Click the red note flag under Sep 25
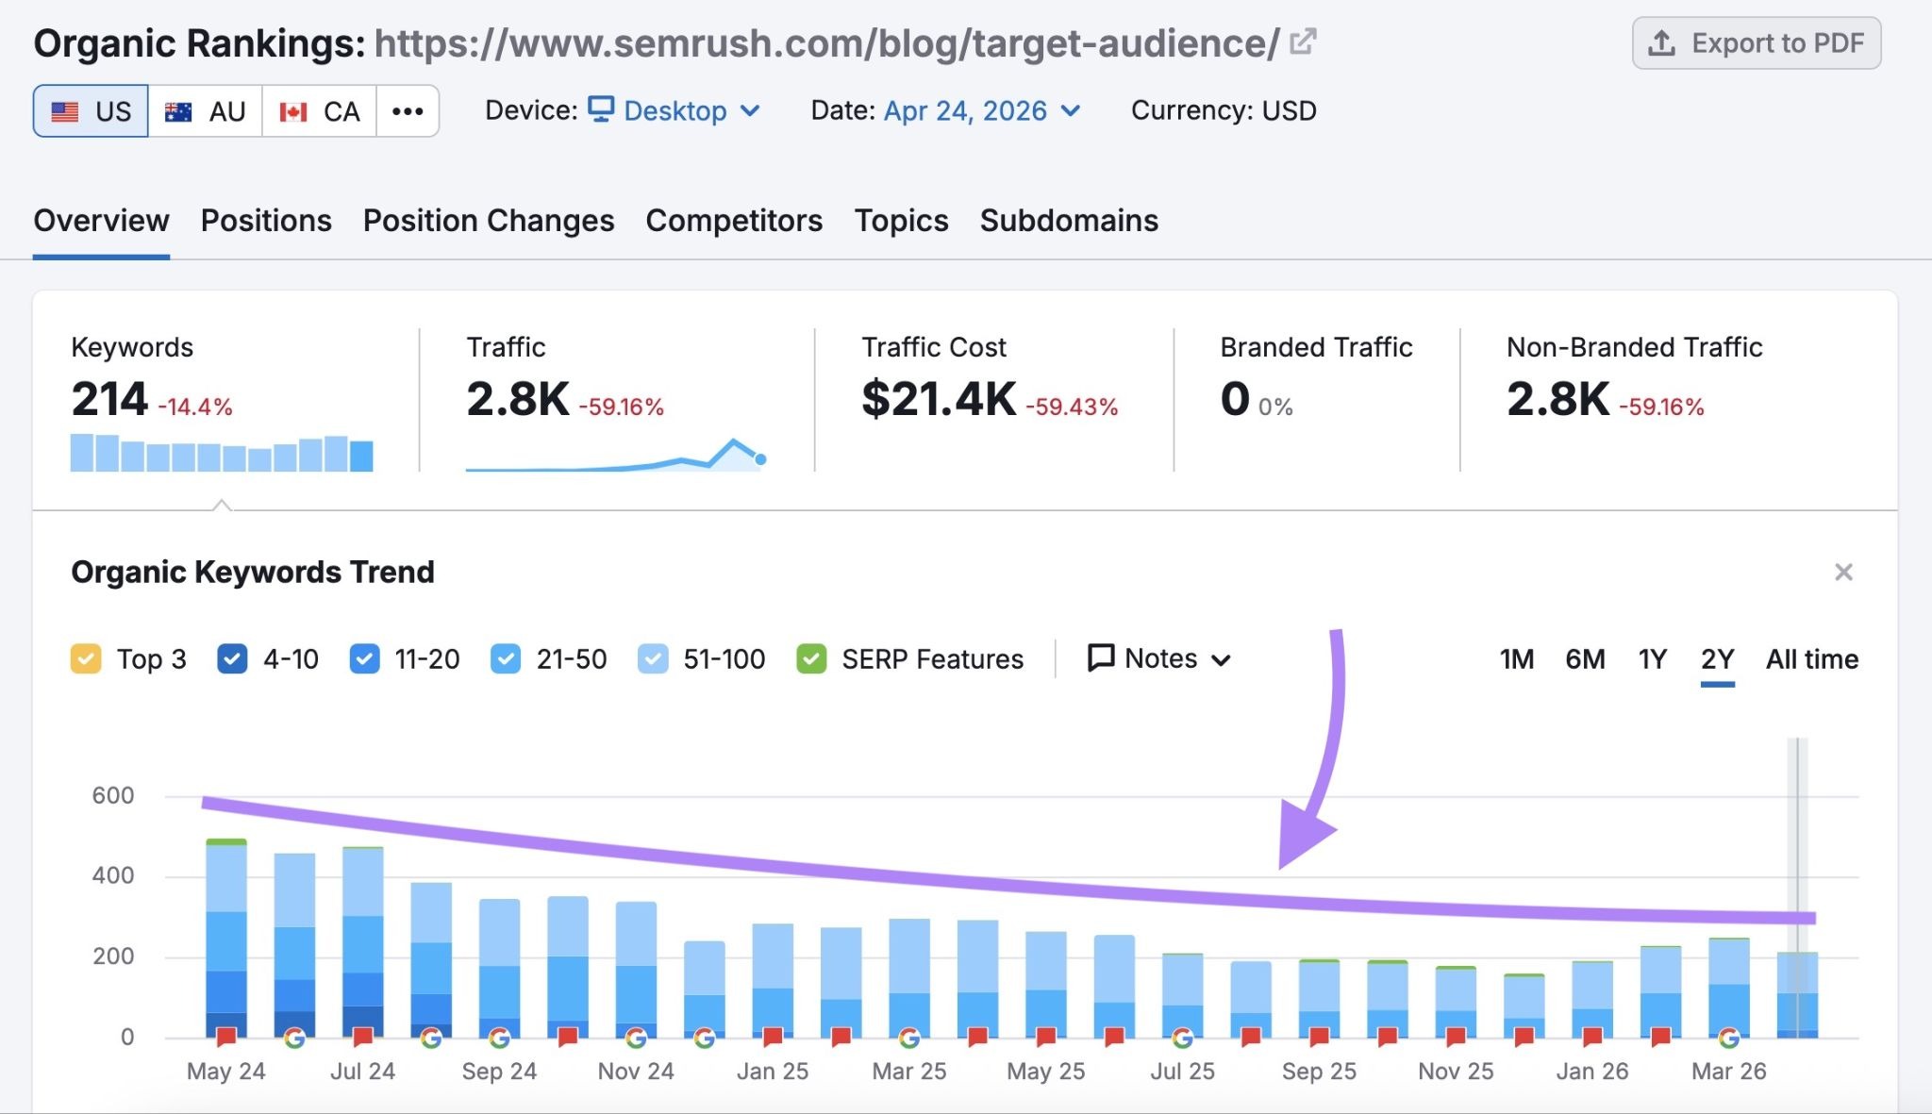This screenshot has height=1114, width=1932. pyautogui.click(x=1320, y=1037)
